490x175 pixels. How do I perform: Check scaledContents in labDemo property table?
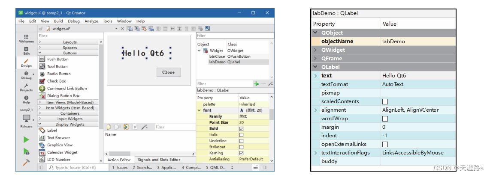(x=385, y=101)
